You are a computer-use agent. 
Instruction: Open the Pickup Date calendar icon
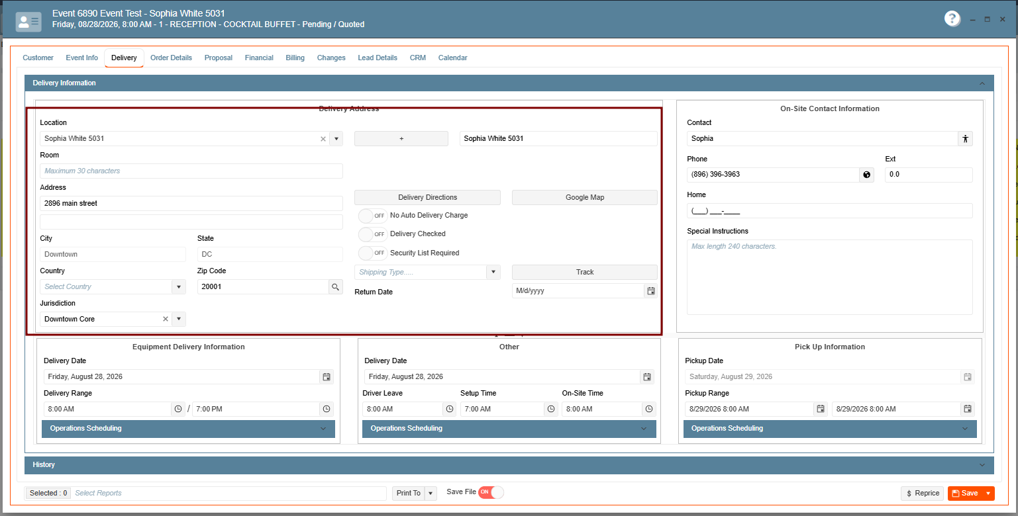968,377
